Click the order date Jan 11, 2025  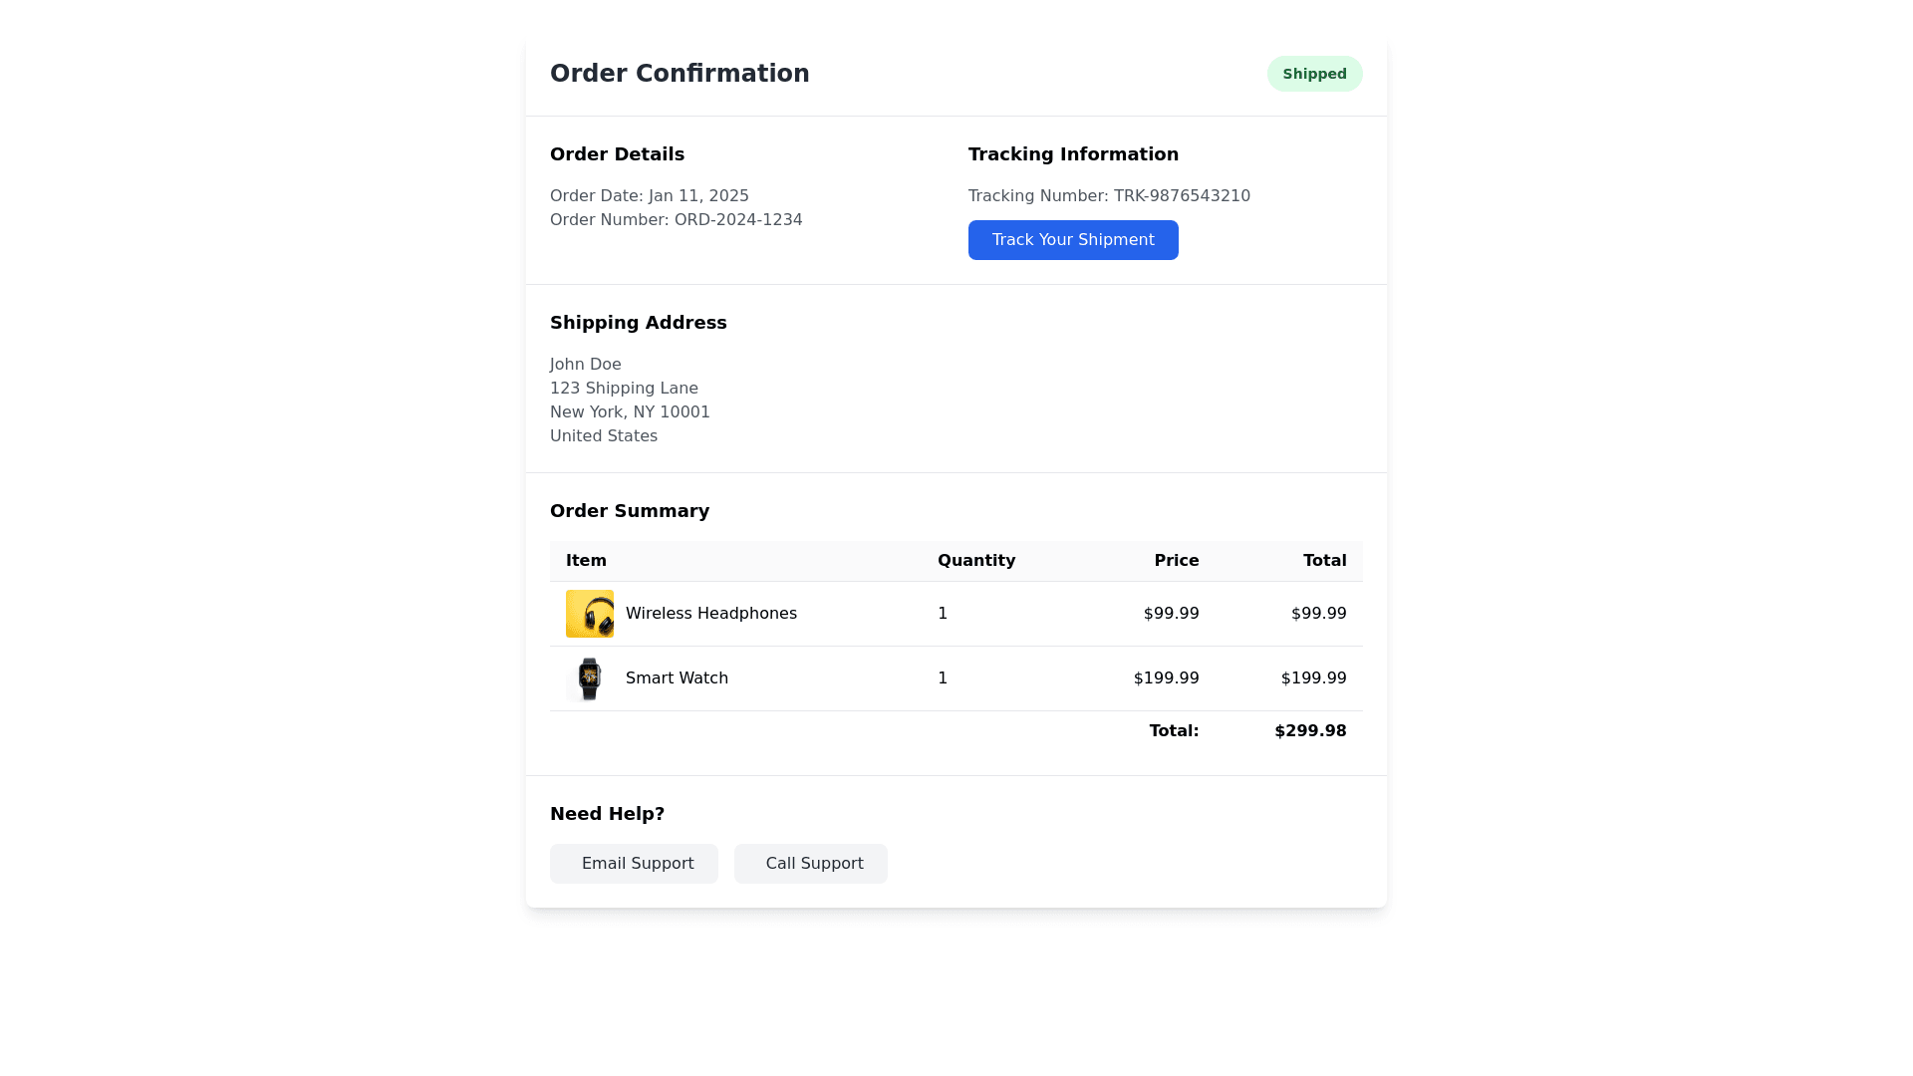tap(698, 196)
